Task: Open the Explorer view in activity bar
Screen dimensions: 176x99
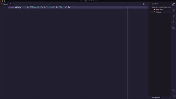Action: coord(174,5)
